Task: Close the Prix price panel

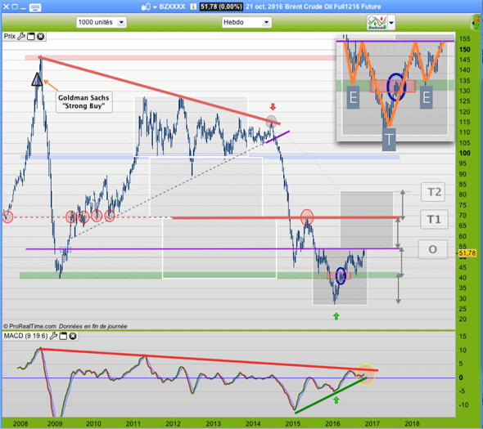Action: [40, 36]
